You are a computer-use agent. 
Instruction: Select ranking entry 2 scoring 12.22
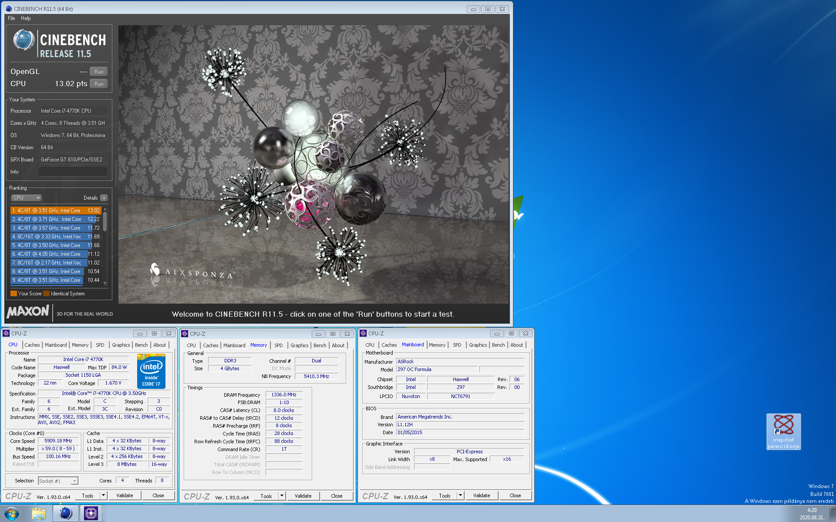(x=56, y=219)
